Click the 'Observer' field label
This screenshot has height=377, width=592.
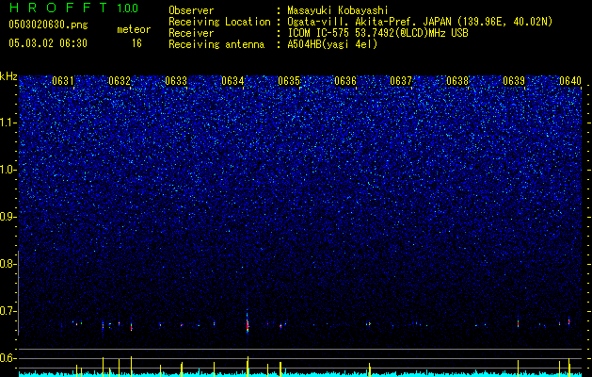[x=191, y=11]
